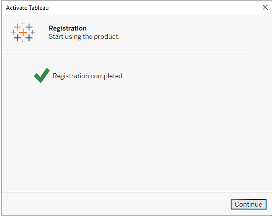Click the small plus at the bottom of the logo

pos(23,41)
